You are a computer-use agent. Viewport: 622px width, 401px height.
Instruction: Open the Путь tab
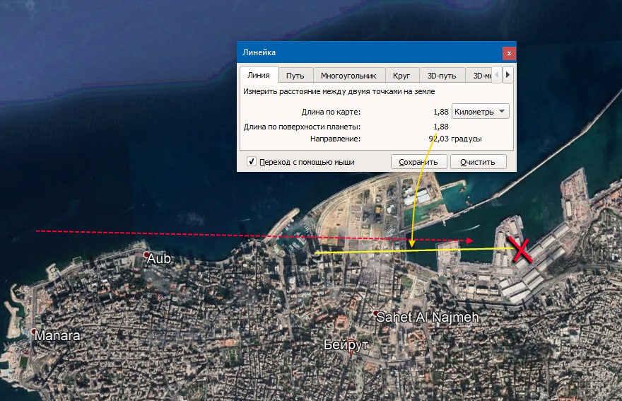295,76
